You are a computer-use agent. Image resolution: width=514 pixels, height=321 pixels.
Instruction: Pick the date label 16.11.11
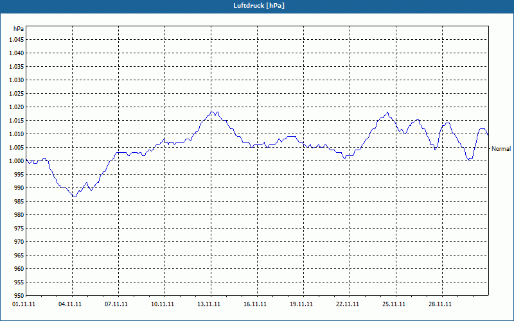[x=254, y=304]
